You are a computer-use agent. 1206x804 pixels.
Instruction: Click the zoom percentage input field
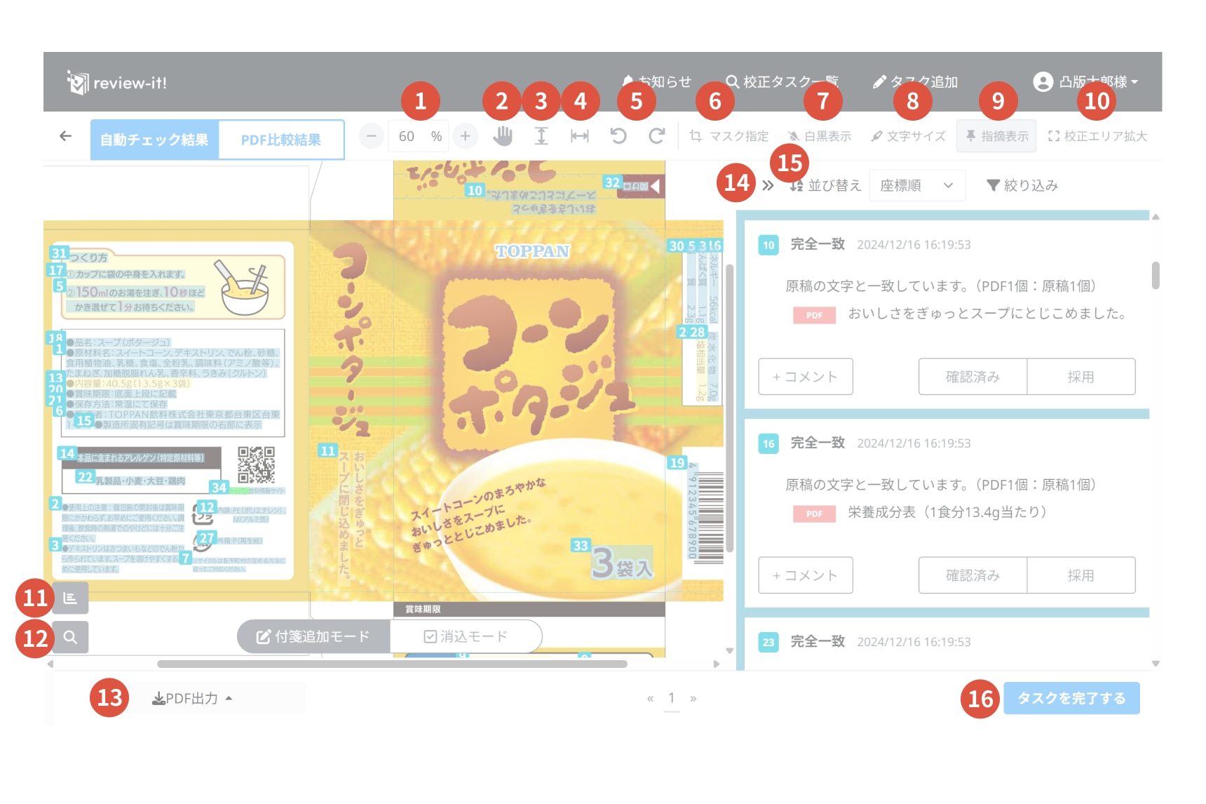click(x=407, y=136)
